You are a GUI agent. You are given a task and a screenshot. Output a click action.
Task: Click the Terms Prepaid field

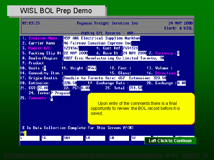[x=60, y=93]
